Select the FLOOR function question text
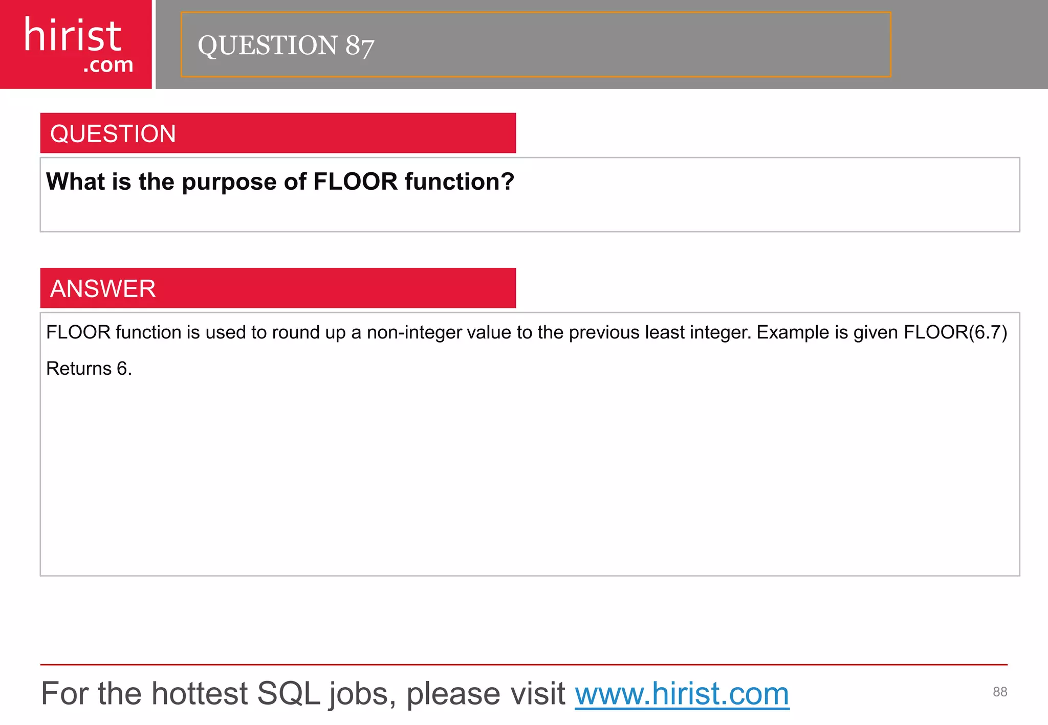The width and height of the screenshot is (1048, 725). tap(280, 182)
